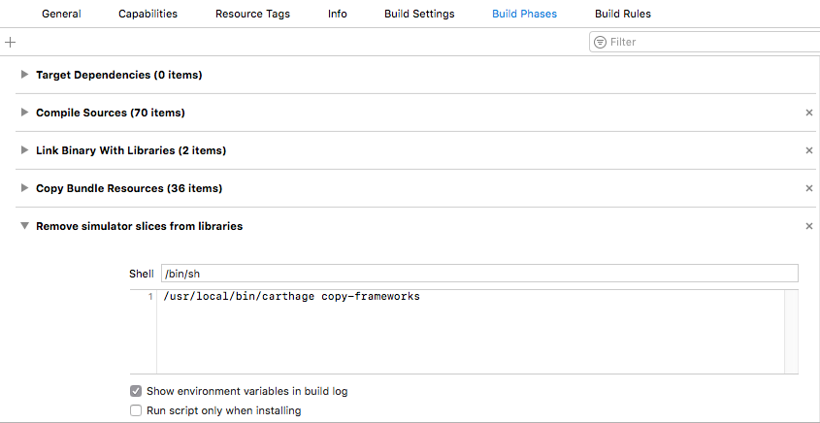
Task: Remove the simulator slices script phase
Action: 809,226
